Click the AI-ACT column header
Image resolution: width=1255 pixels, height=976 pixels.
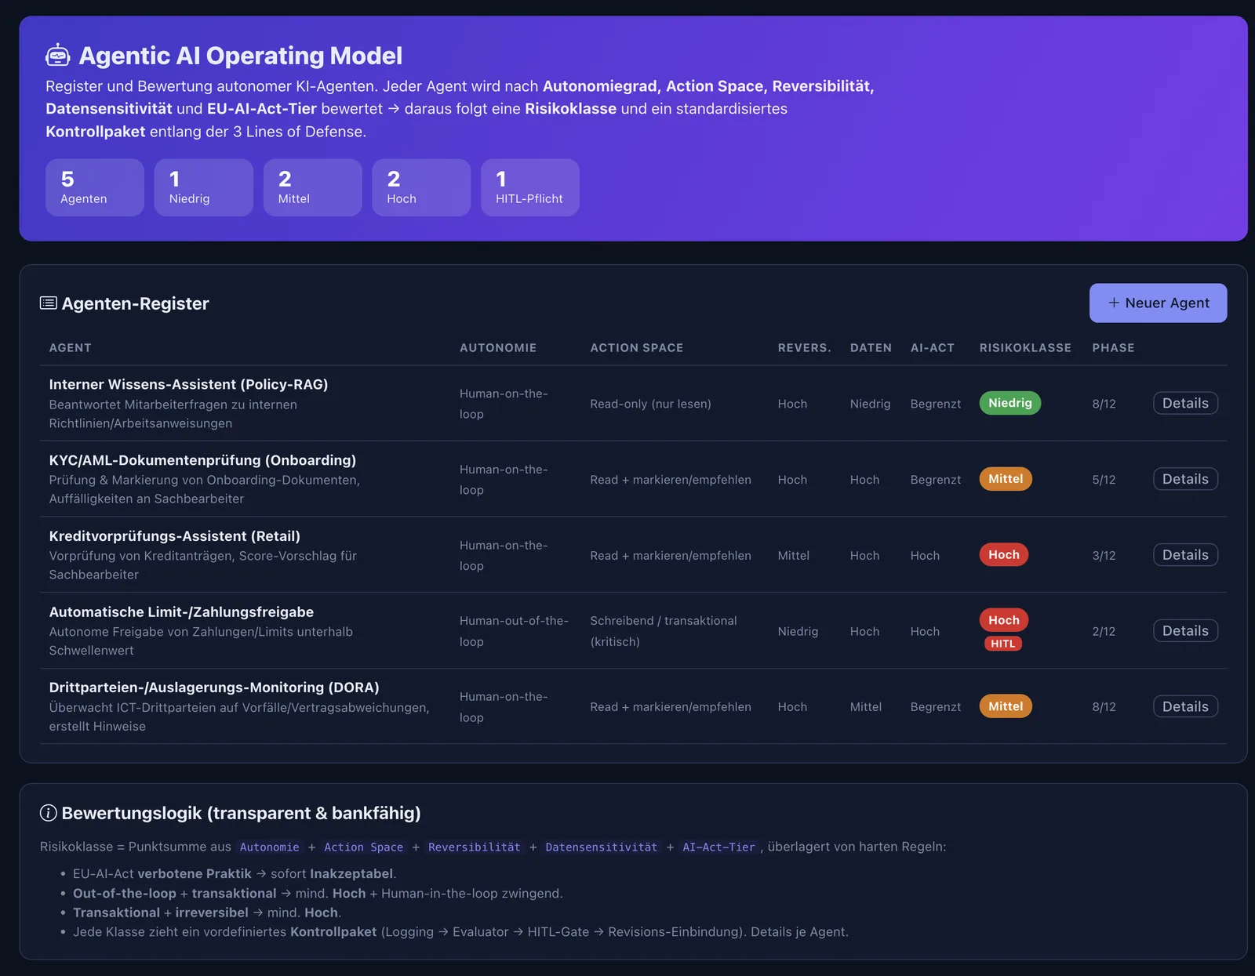click(933, 347)
